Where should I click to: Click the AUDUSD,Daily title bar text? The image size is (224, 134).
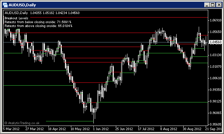click(x=22, y=5)
